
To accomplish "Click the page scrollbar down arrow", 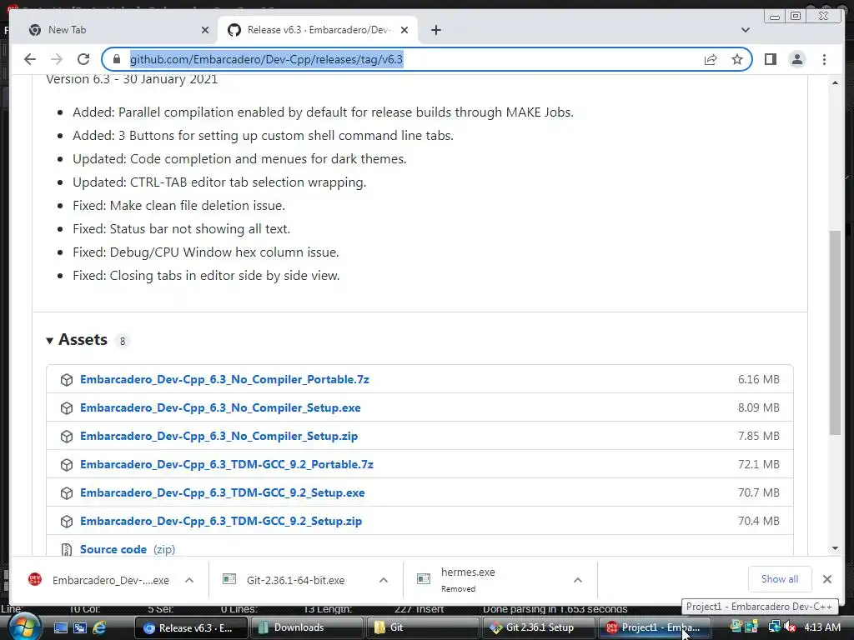I will click(835, 548).
